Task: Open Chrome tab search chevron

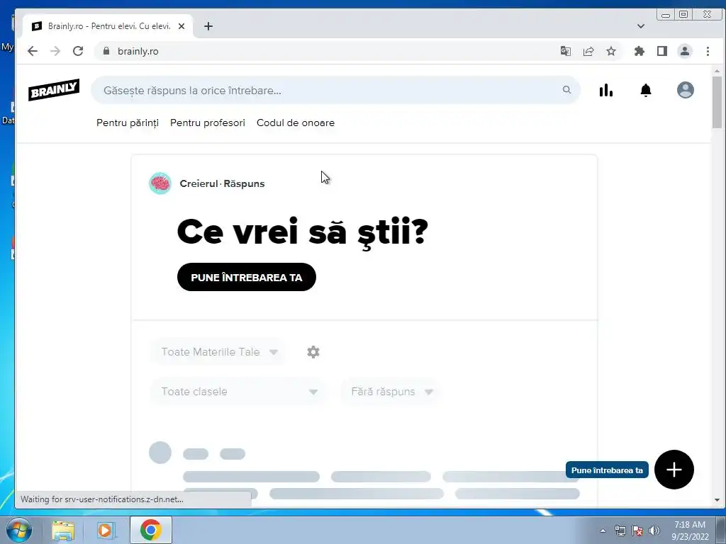Action: pyautogui.click(x=641, y=26)
